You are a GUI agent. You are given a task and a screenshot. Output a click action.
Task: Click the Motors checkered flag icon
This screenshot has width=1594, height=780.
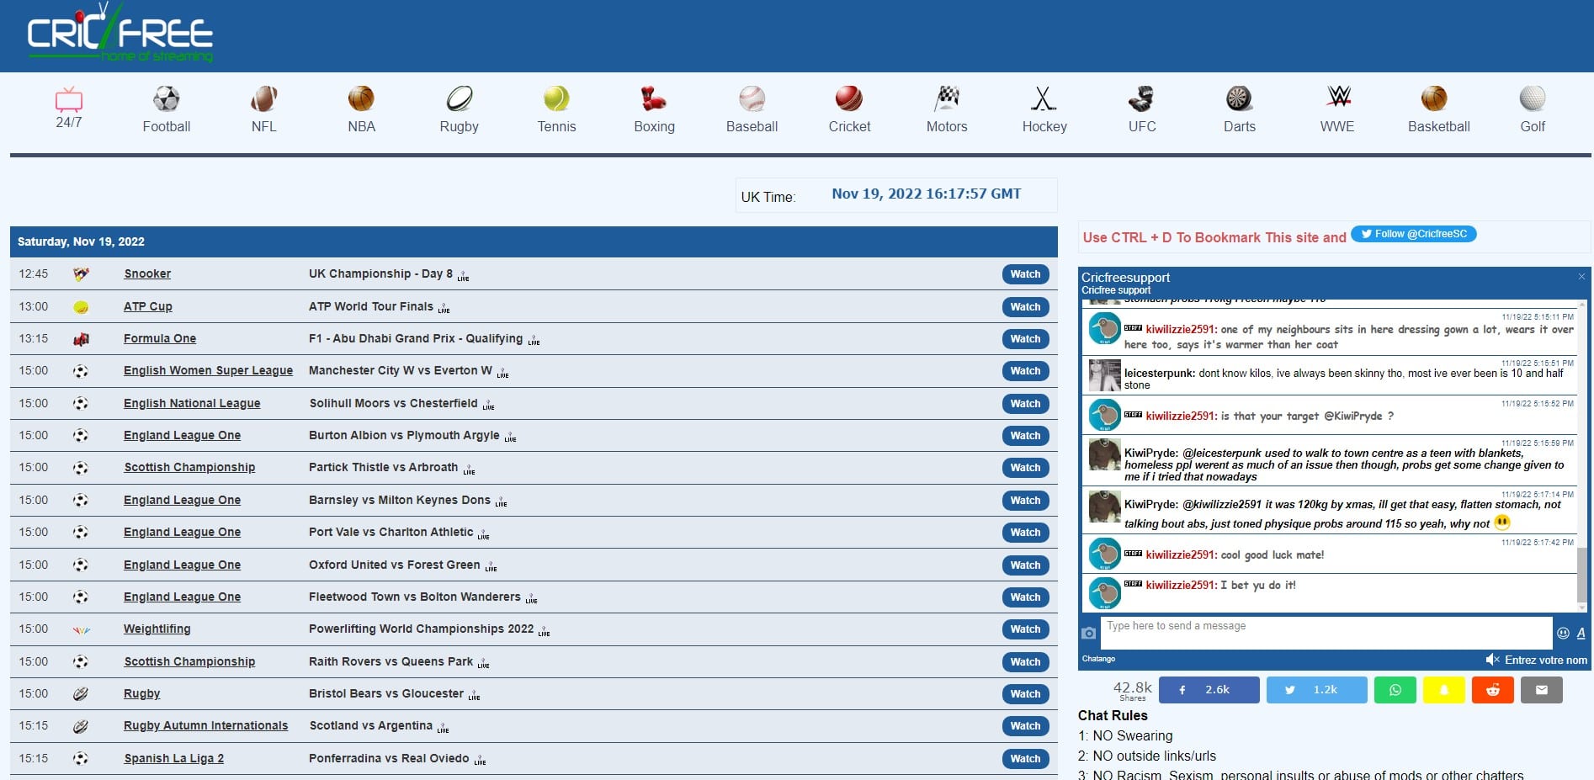[947, 99]
